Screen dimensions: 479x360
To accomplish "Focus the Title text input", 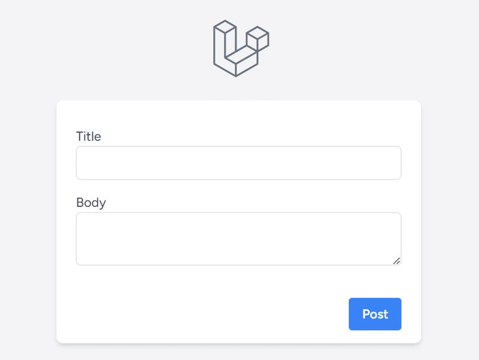I will [x=238, y=163].
